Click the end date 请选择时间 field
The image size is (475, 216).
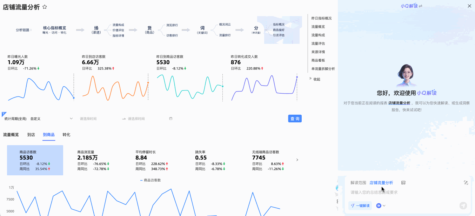tap(147, 119)
